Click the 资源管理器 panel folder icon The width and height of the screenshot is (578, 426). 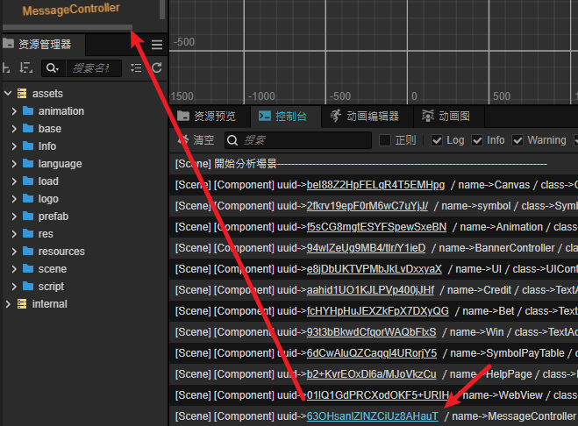point(8,44)
